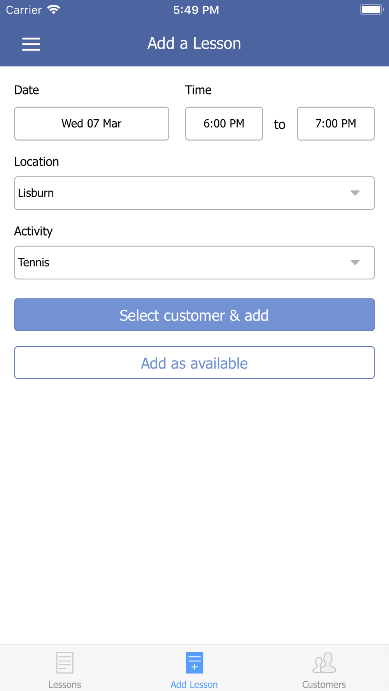Select the Add Lesson tab label

coord(194,684)
